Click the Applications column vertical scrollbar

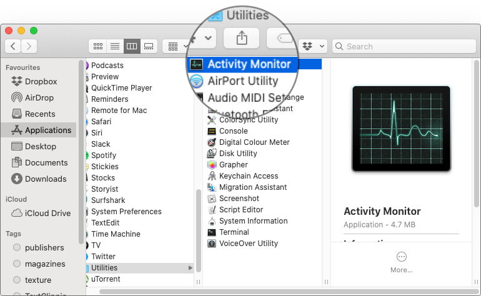pos(199,230)
